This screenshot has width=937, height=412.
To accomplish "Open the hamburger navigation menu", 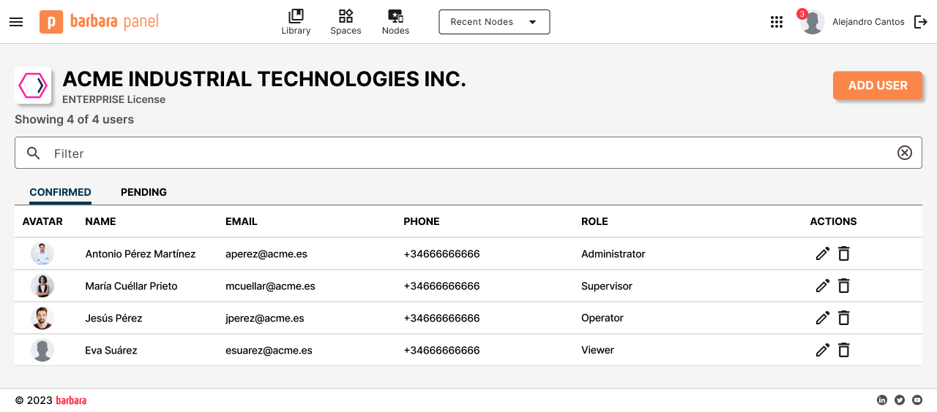I will point(16,22).
